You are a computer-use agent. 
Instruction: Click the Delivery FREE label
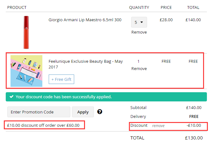pos(194,117)
